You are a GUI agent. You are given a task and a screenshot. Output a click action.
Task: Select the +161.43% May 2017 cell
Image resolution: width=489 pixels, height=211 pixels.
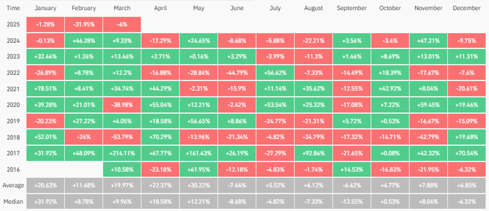[x=199, y=153]
